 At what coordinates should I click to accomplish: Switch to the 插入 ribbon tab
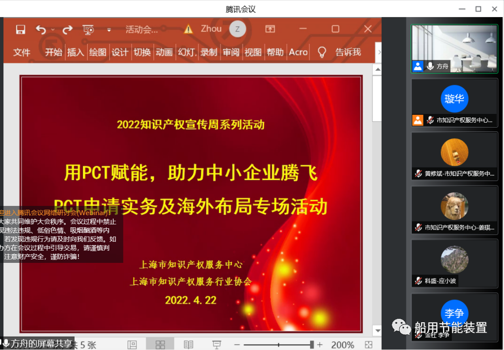point(76,52)
